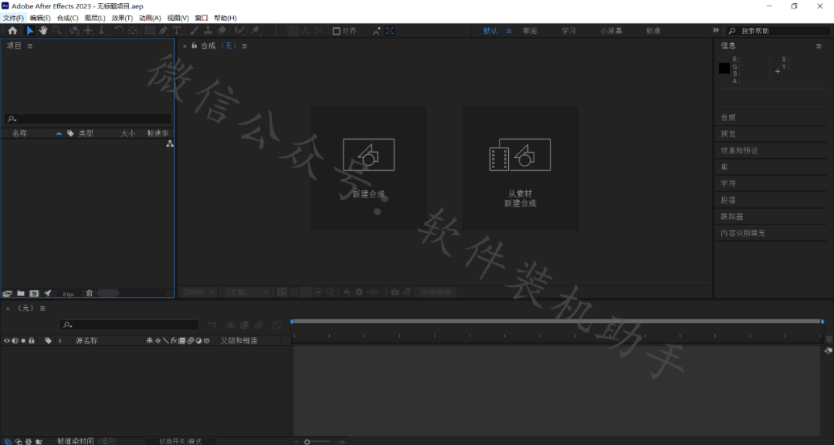Screen dimensions: 834x445
Task: Create a new folder in Project panel
Action: click(x=21, y=293)
